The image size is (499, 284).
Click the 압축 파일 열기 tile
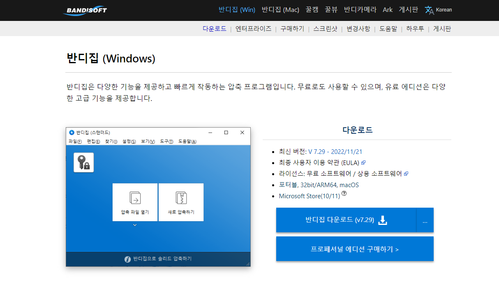click(135, 202)
